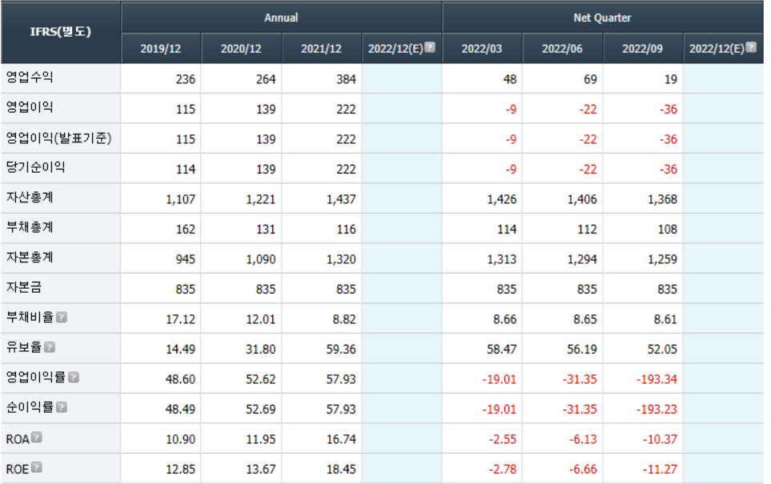Click 자본총계 value 1,259

(x=662, y=259)
